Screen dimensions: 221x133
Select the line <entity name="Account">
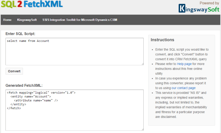pos(30,96)
